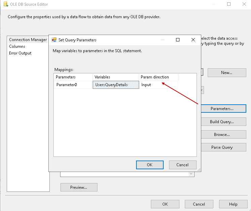Go to the Error Output page
This screenshot has height=211, width=251.
tap(20, 53)
